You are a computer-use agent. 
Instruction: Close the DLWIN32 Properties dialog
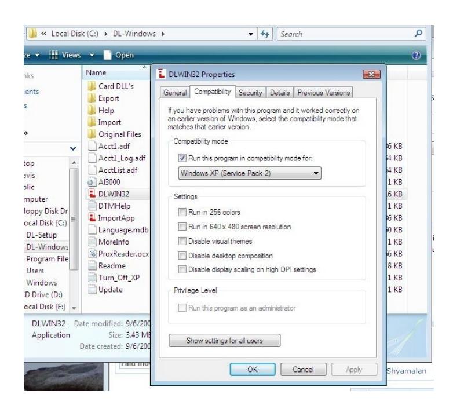[371, 74]
